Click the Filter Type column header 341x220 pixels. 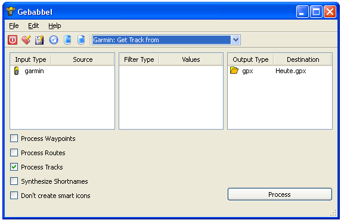click(x=139, y=59)
